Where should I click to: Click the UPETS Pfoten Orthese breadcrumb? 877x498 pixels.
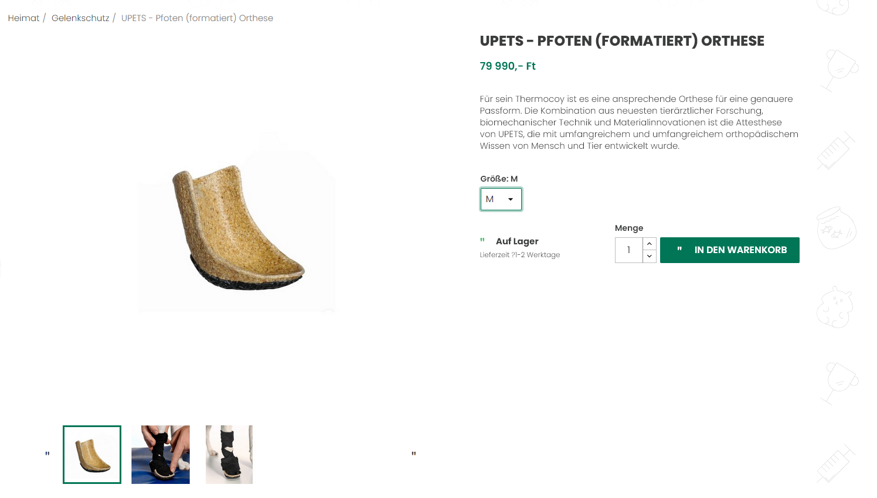(x=197, y=18)
